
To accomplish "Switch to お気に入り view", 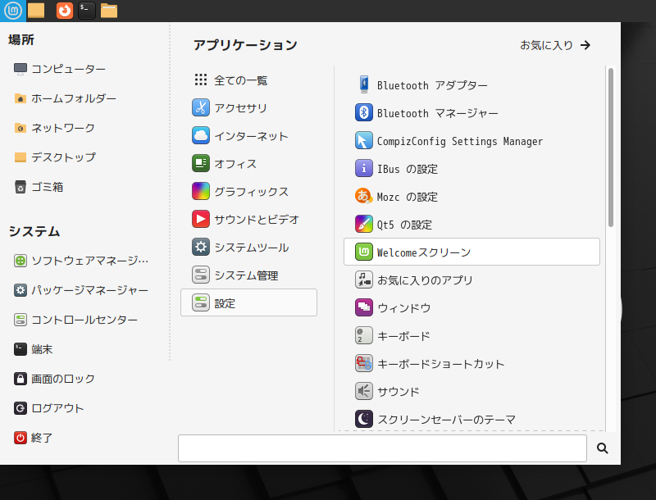I will (555, 45).
